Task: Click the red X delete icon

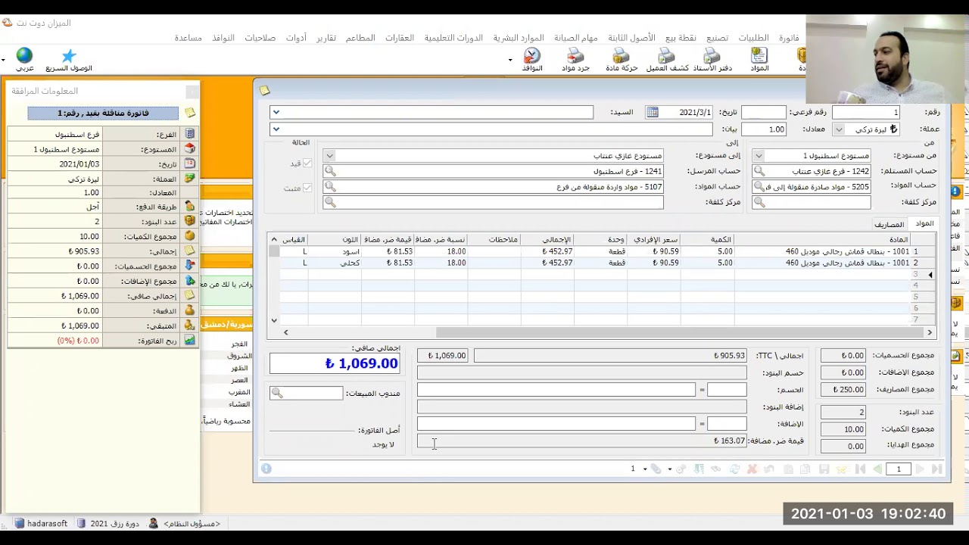Action: (x=752, y=469)
